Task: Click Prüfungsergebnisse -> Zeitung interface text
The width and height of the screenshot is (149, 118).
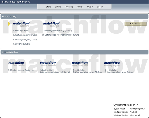Action: click(x=119, y=72)
